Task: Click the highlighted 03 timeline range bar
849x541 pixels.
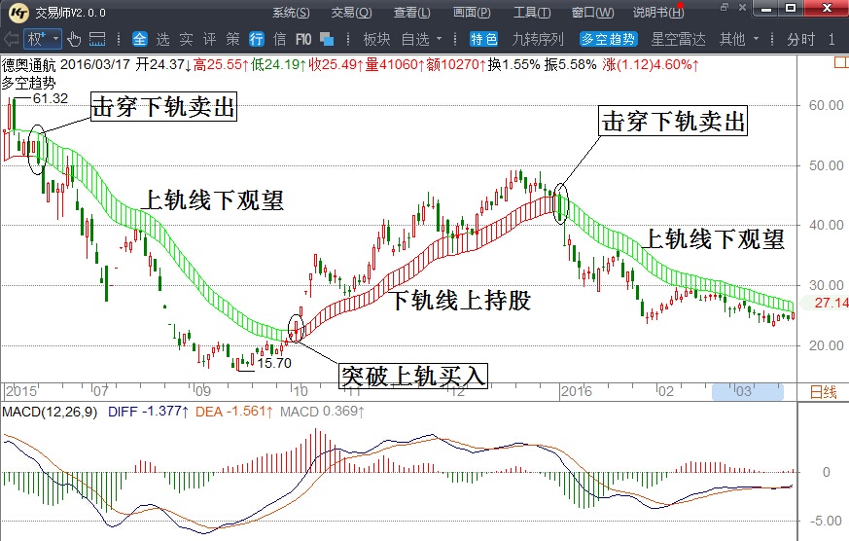Action: pyautogui.click(x=747, y=391)
